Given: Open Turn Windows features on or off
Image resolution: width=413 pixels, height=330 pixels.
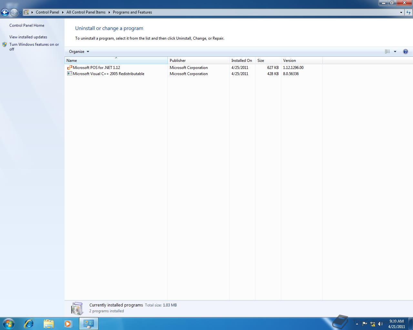Looking at the screenshot, I should (x=34, y=47).
